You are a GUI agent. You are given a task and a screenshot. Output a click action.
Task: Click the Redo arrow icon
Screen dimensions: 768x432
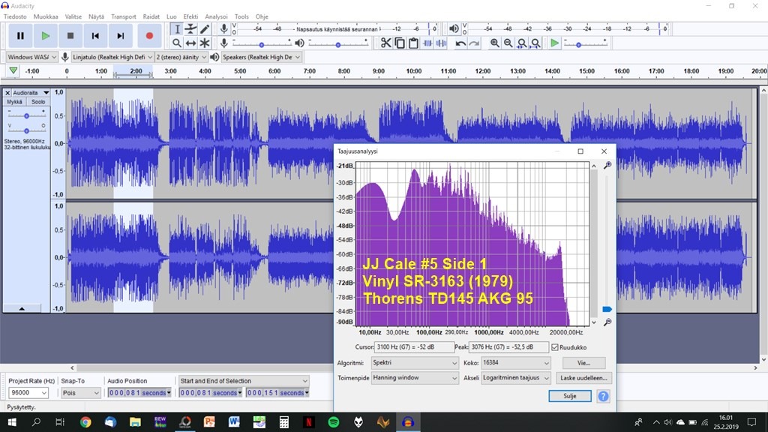[474, 43]
